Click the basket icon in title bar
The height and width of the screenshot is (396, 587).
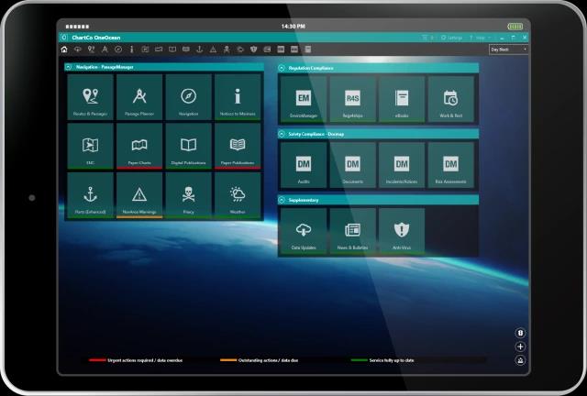[425, 38]
